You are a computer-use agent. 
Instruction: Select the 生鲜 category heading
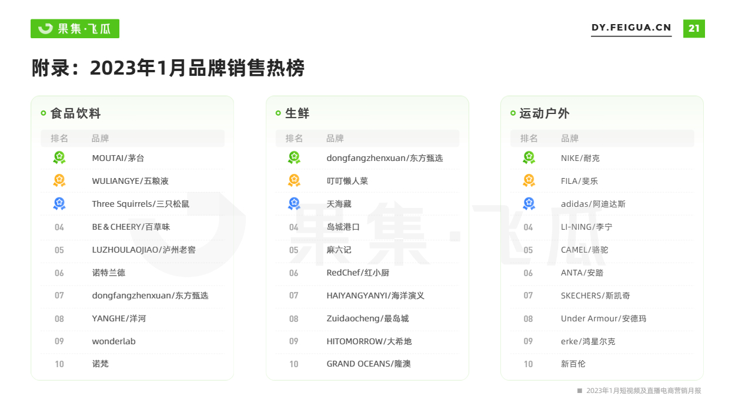(298, 113)
